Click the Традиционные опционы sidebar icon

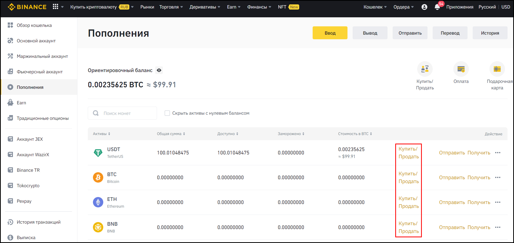[10, 118]
